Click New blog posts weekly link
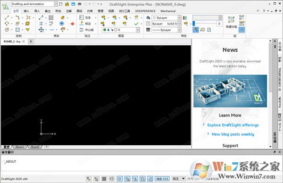This screenshot has height=183, width=283. (233, 134)
